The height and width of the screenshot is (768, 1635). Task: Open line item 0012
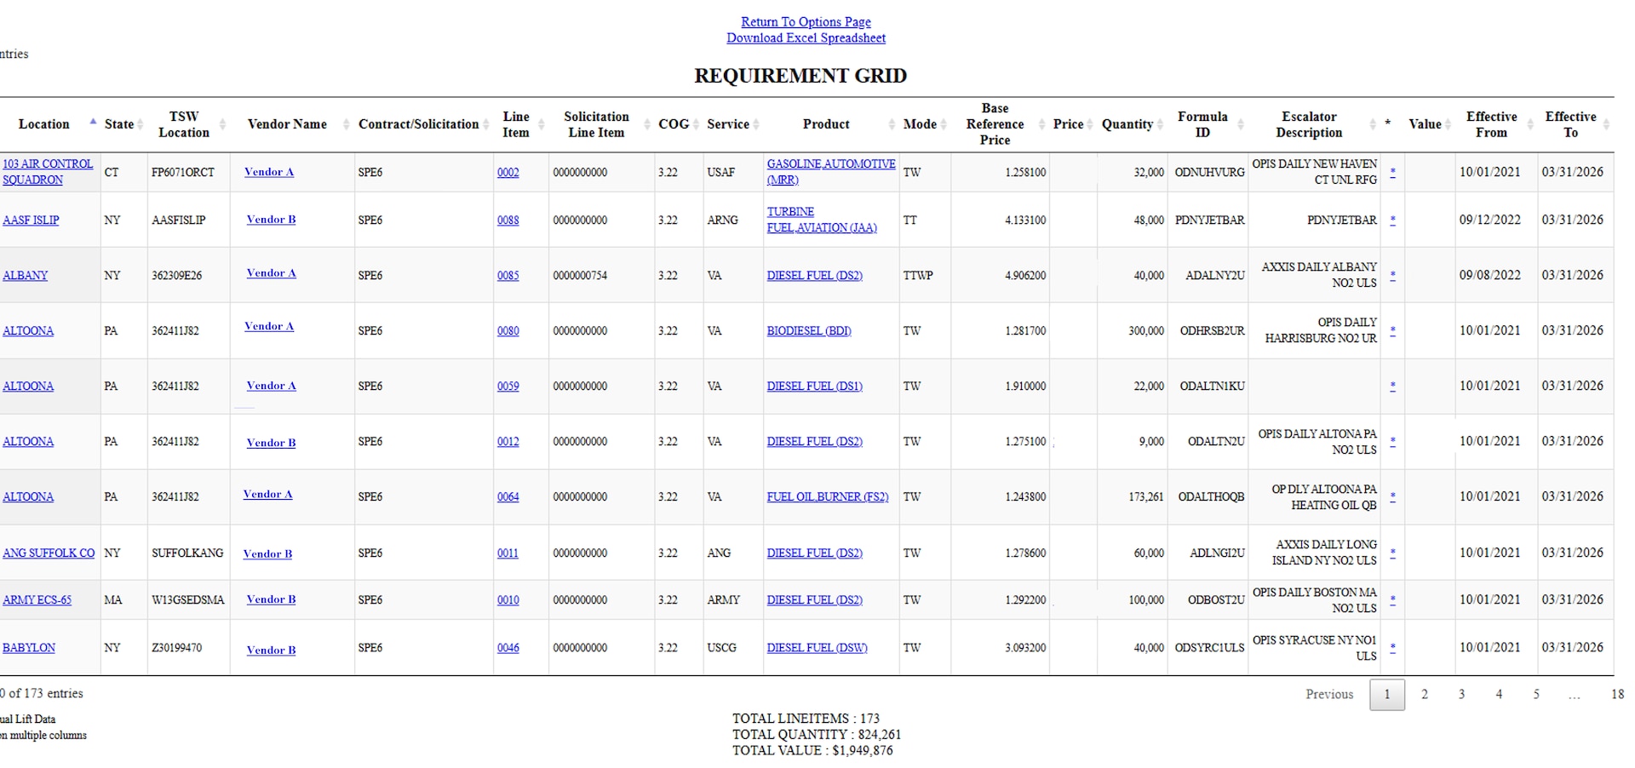click(x=508, y=441)
